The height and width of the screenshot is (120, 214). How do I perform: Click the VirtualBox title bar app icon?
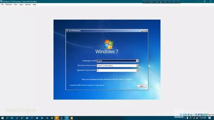1,1
